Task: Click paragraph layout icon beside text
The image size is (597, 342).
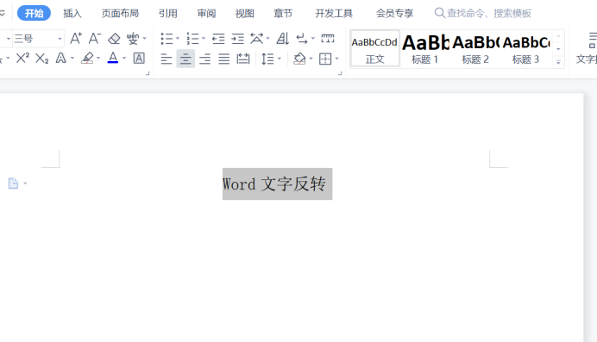Action: point(13,183)
